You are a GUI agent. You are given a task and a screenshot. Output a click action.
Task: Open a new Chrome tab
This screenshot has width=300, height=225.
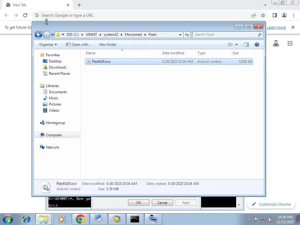[79, 5]
